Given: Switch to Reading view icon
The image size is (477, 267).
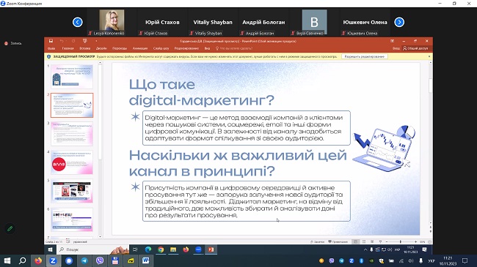Looking at the screenshot, I should click(372, 242).
